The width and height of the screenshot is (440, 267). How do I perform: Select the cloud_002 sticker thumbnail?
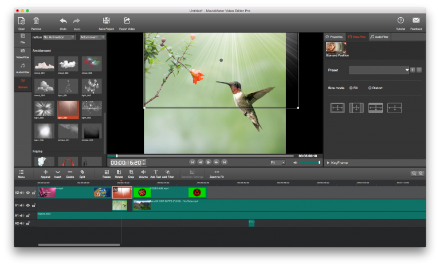pos(68,63)
